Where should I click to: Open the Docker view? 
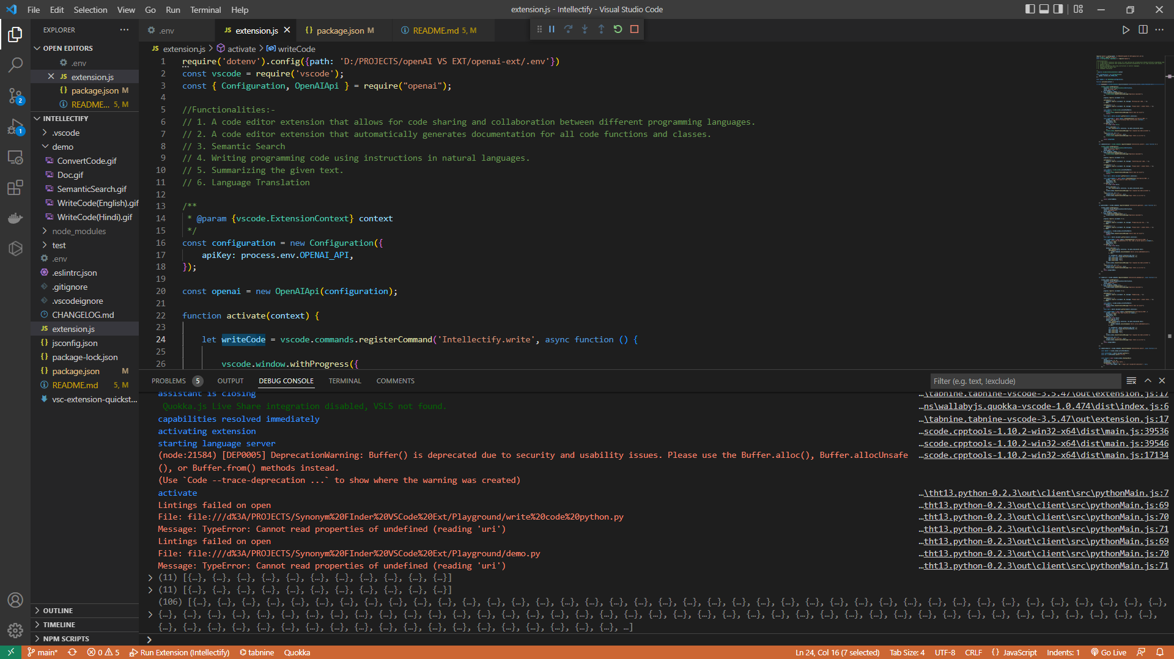pyautogui.click(x=15, y=218)
